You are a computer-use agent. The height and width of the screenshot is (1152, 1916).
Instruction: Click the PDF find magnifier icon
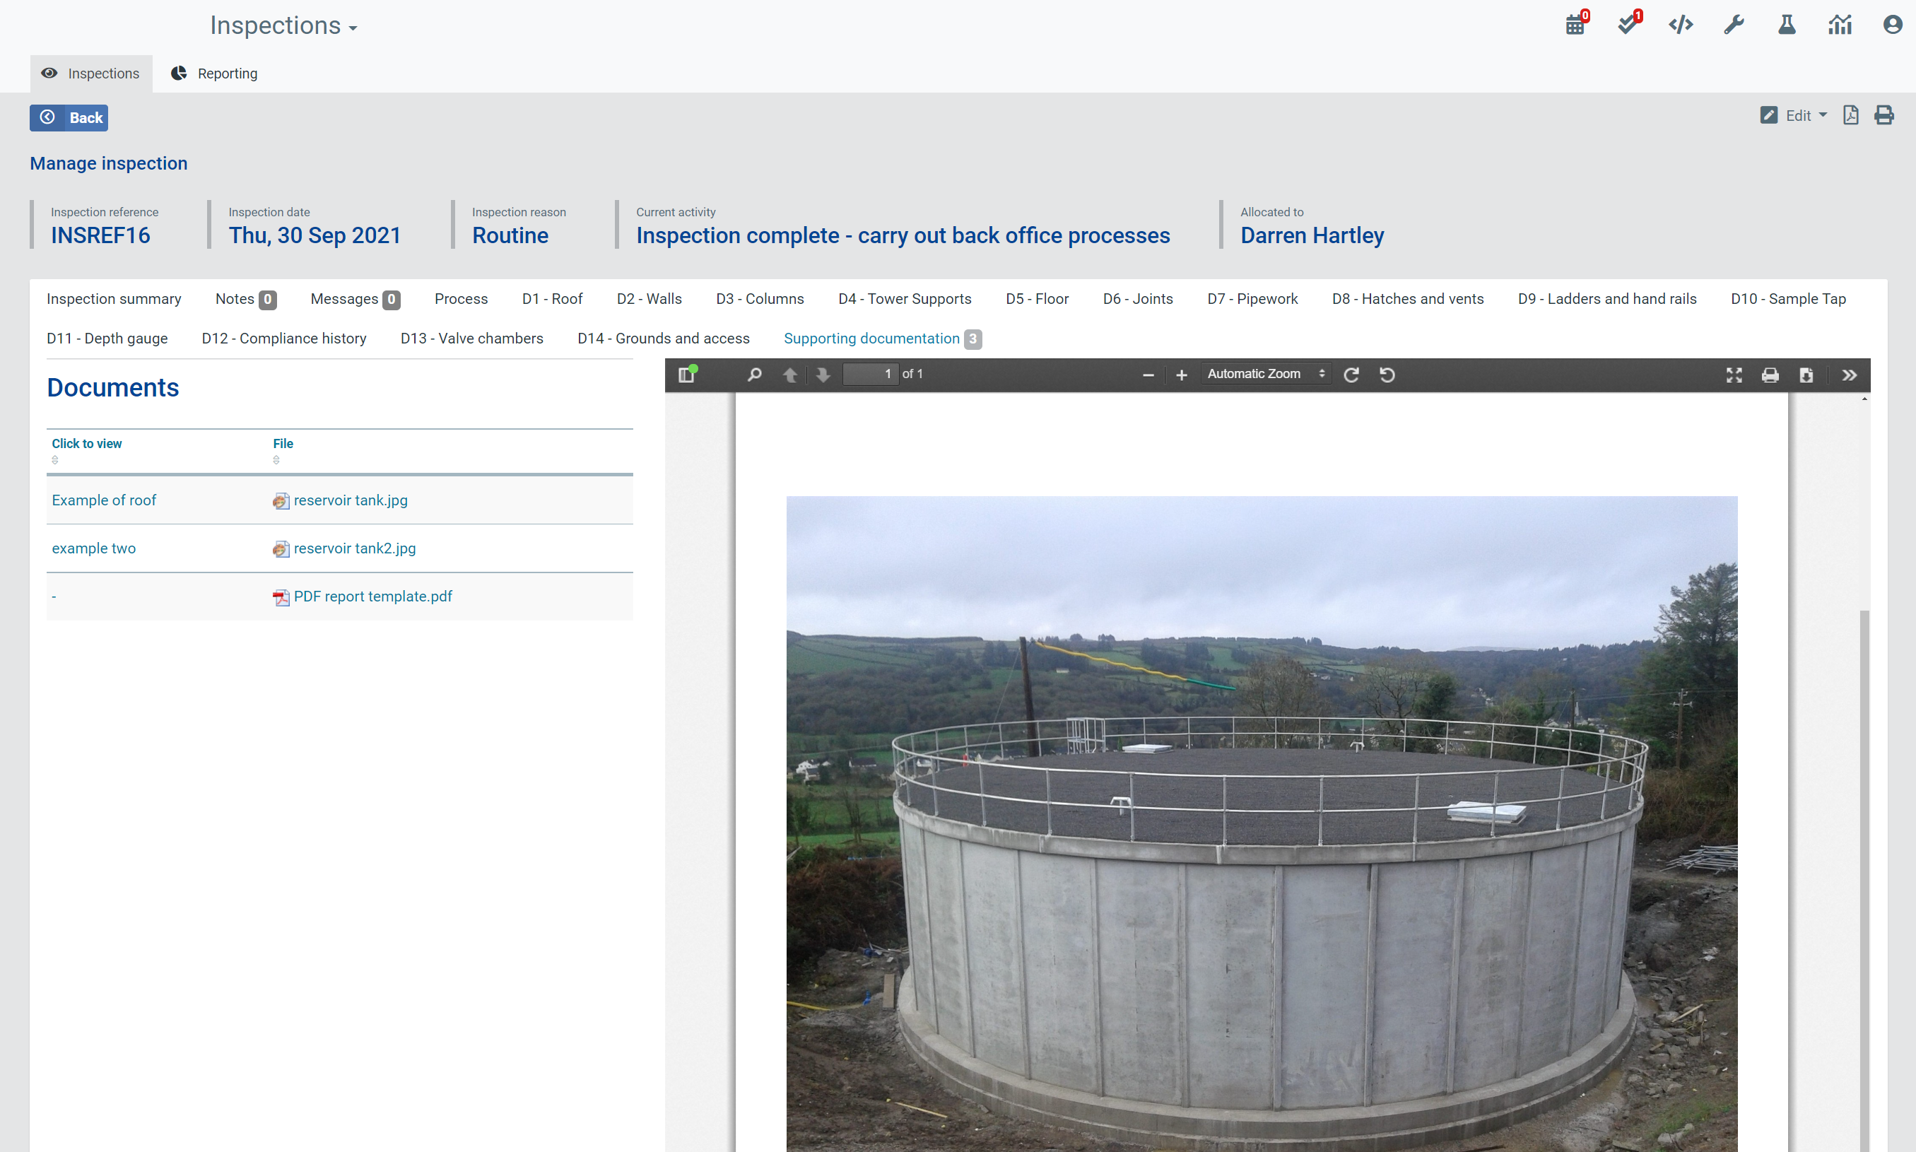pos(753,375)
